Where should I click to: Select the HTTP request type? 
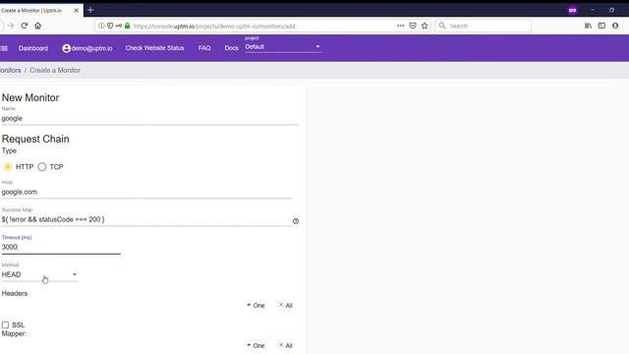[8, 166]
